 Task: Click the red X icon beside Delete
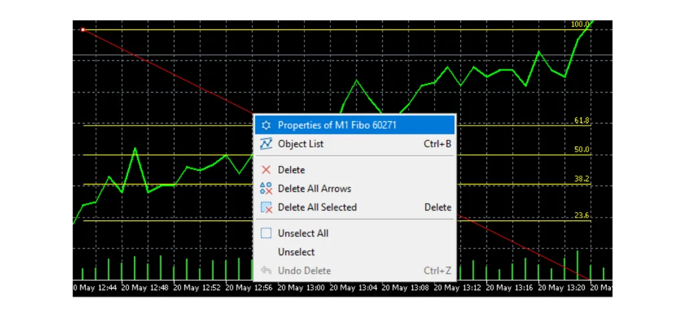[x=266, y=170]
